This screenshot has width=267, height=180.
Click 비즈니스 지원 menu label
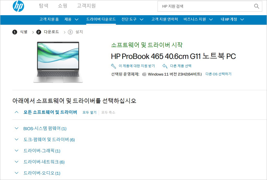point(195,19)
